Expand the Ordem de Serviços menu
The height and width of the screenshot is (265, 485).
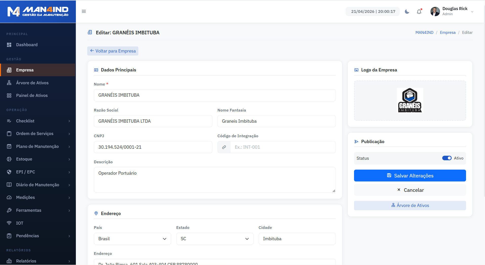pos(38,134)
